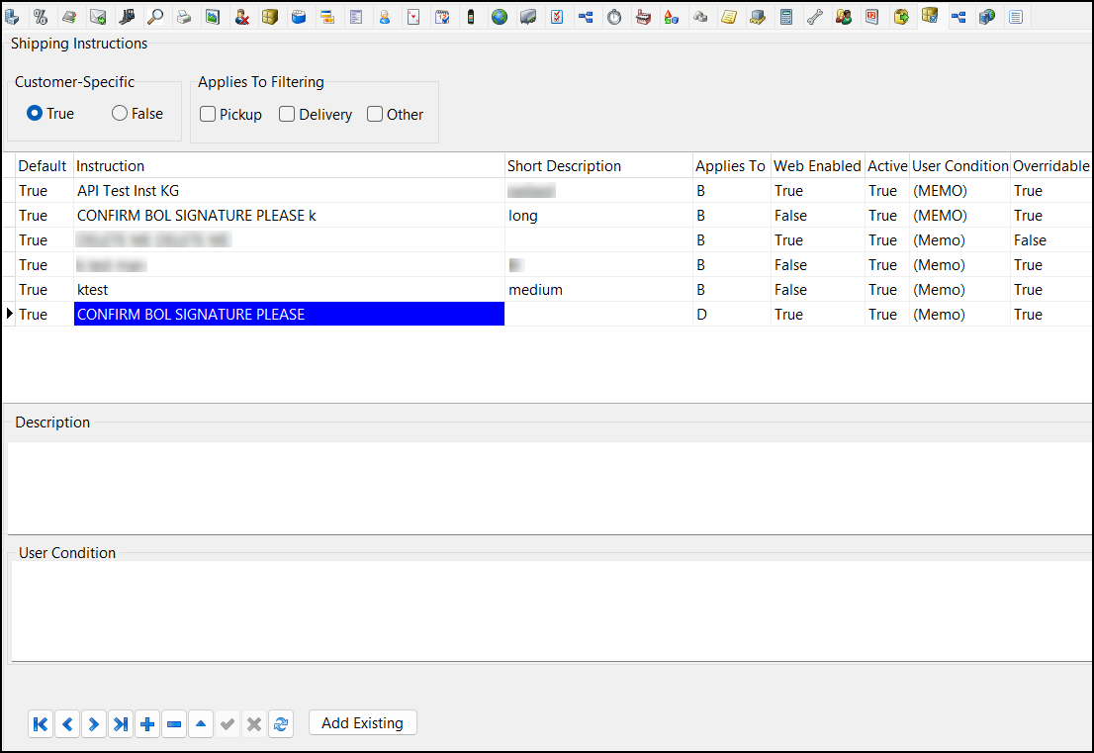Click the percent sign toolbar icon
1094x753 pixels.
[x=41, y=17]
